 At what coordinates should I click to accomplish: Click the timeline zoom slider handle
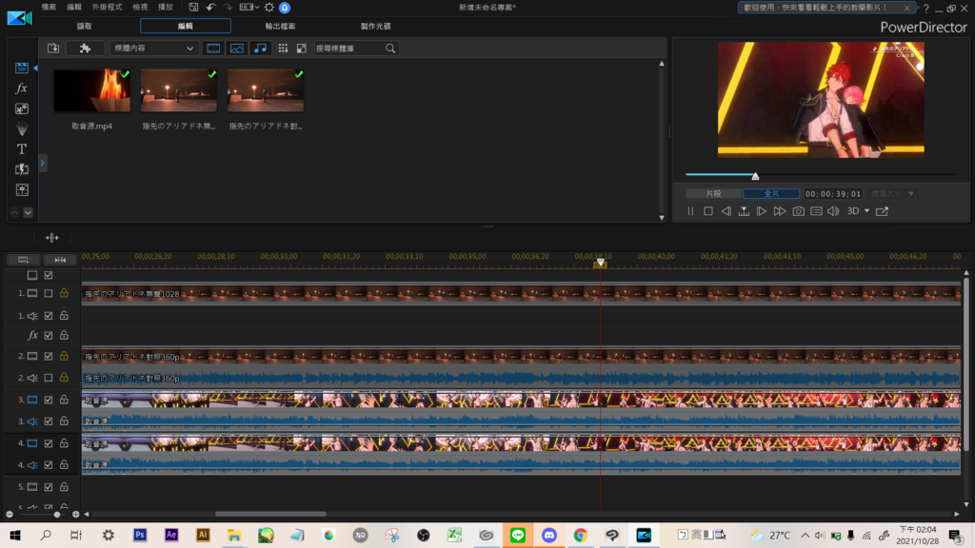[x=57, y=515]
